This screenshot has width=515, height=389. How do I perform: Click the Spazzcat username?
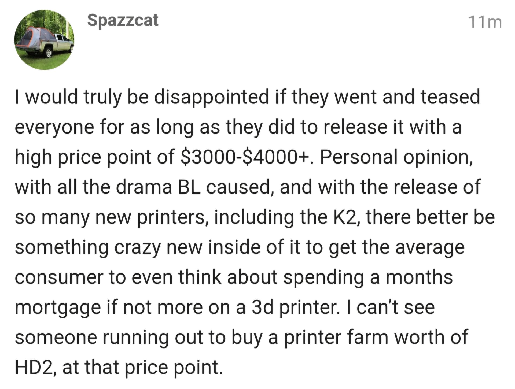tap(123, 20)
